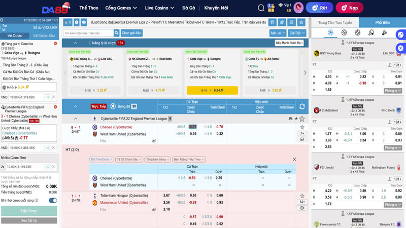Screen dimensions: 406x228
Task: Toggle remember last bet switch
Action: coord(53,200)
